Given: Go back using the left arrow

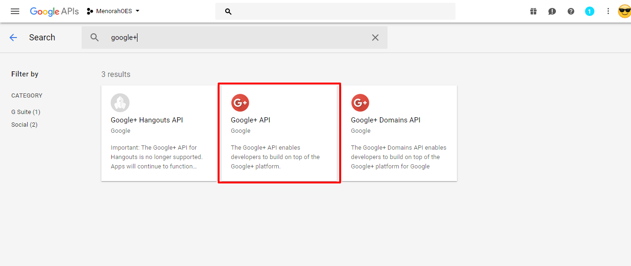Looking at the screenshot, I should [x=13, y=38].
